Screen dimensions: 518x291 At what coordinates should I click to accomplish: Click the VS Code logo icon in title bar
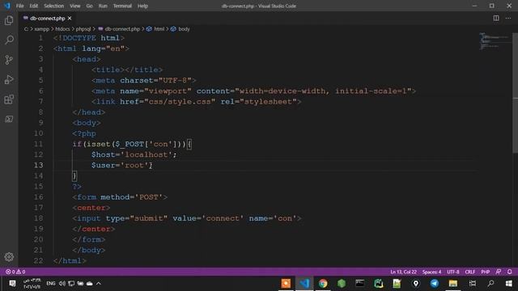coord(7,6)
